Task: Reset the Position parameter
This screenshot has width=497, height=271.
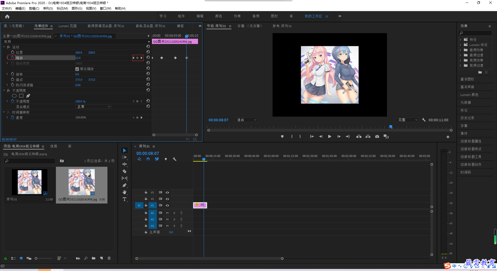Action: click(x=148, y=52)
